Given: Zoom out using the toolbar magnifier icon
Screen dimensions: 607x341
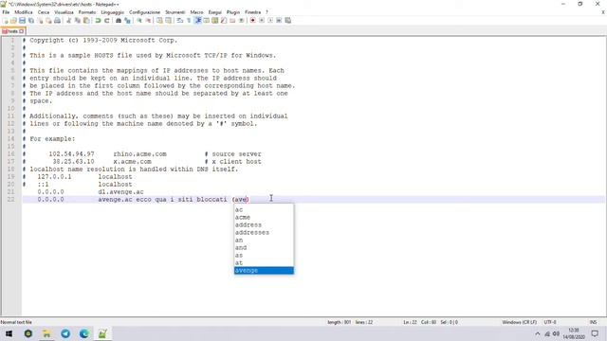Looking at the screenshot, I should (148, 21).
